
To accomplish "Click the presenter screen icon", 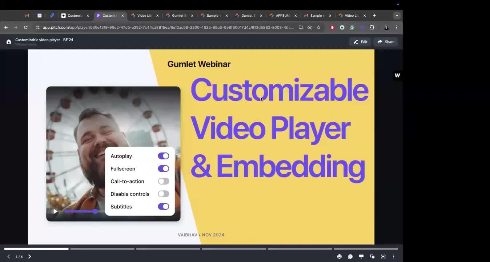I will point(361,257).
